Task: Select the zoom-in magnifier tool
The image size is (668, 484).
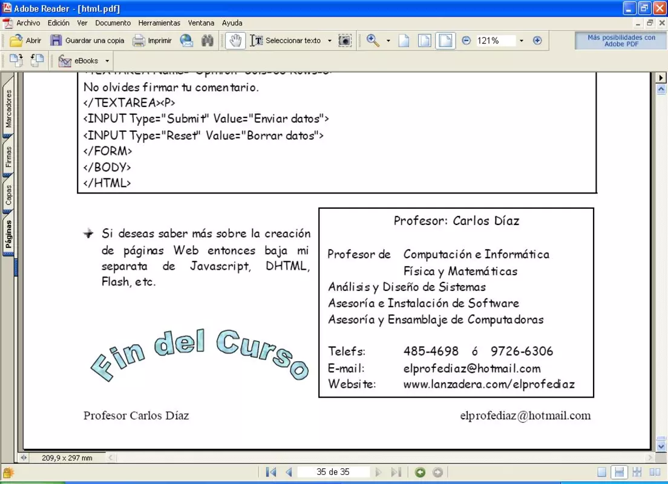Action: pos(373,41)
